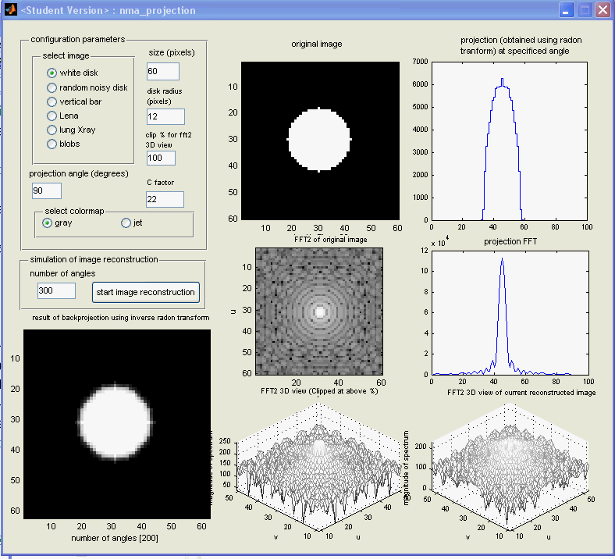Click the size (pixels) input field
This screenshot has height=559, width=615.
[162, 71]
